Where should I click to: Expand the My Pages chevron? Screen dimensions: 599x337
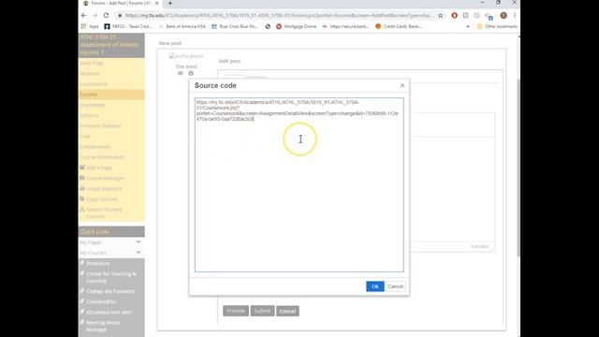139,242
